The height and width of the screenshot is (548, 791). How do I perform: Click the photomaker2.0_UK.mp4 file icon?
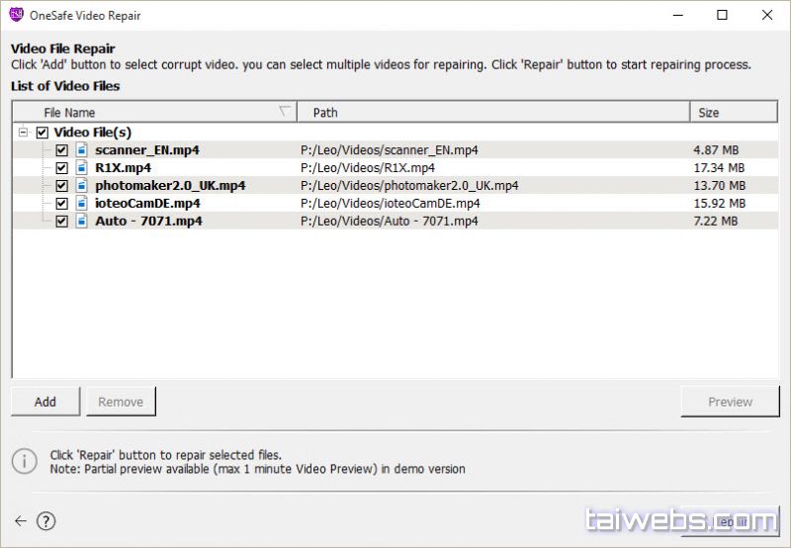point(82,186)
